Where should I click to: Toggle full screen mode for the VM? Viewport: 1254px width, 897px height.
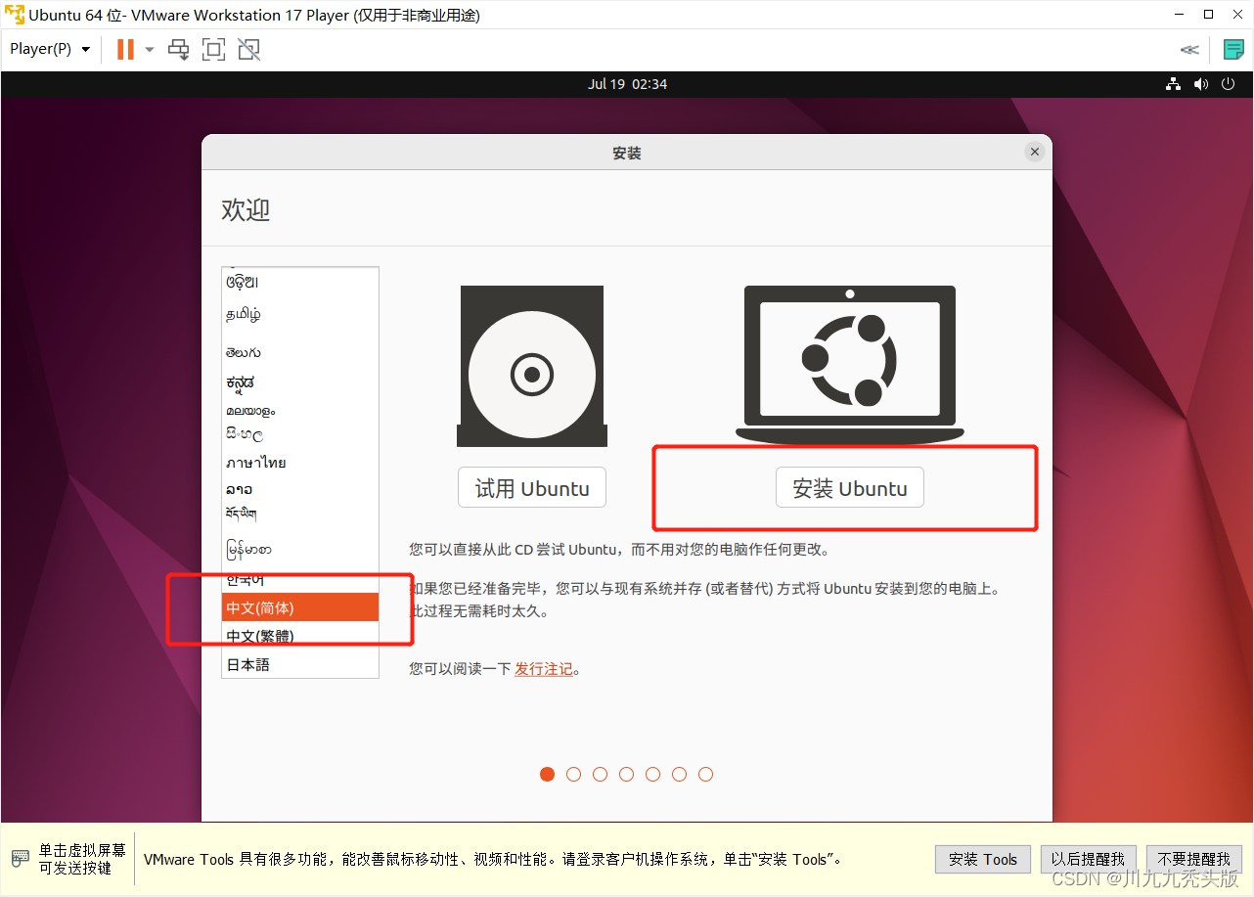pos(213,49)
